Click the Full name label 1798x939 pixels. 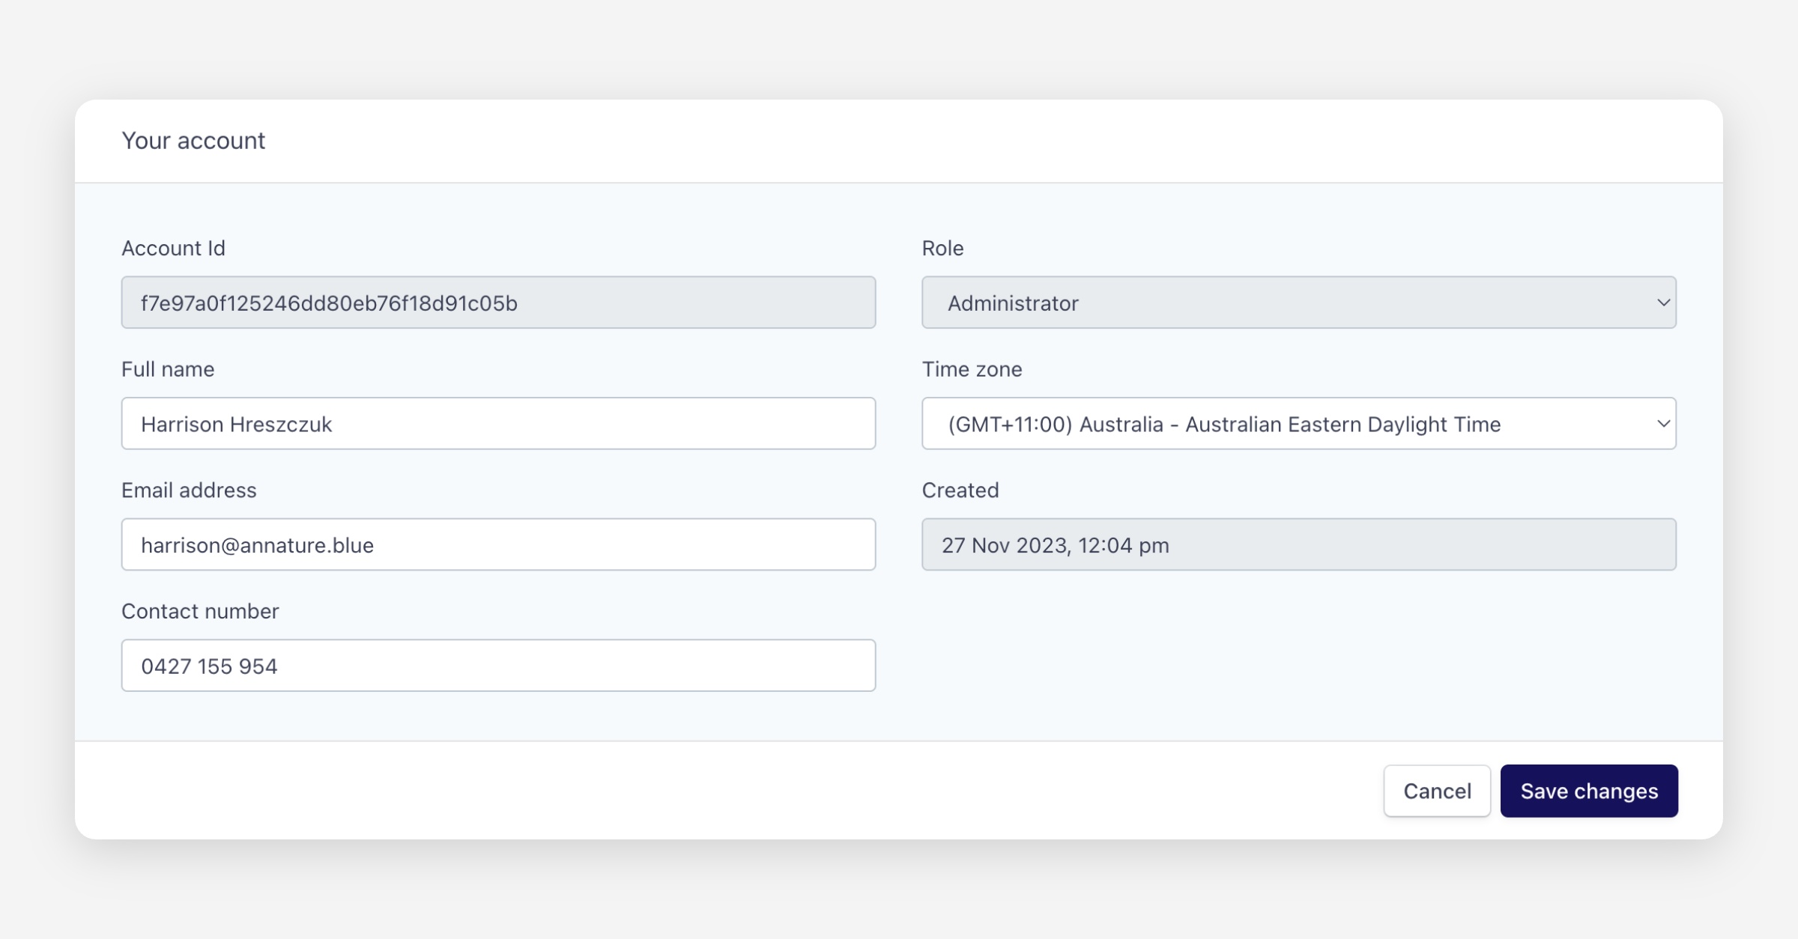click(x=168, y=369)
